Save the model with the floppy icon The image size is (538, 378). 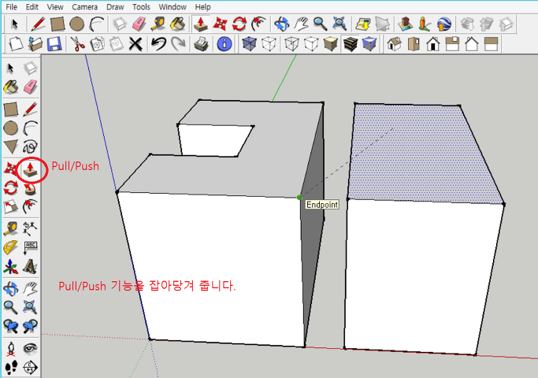54,44
